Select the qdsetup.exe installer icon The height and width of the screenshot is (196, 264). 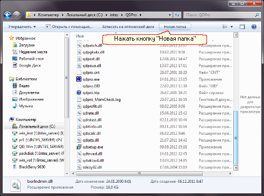point(79,147)
